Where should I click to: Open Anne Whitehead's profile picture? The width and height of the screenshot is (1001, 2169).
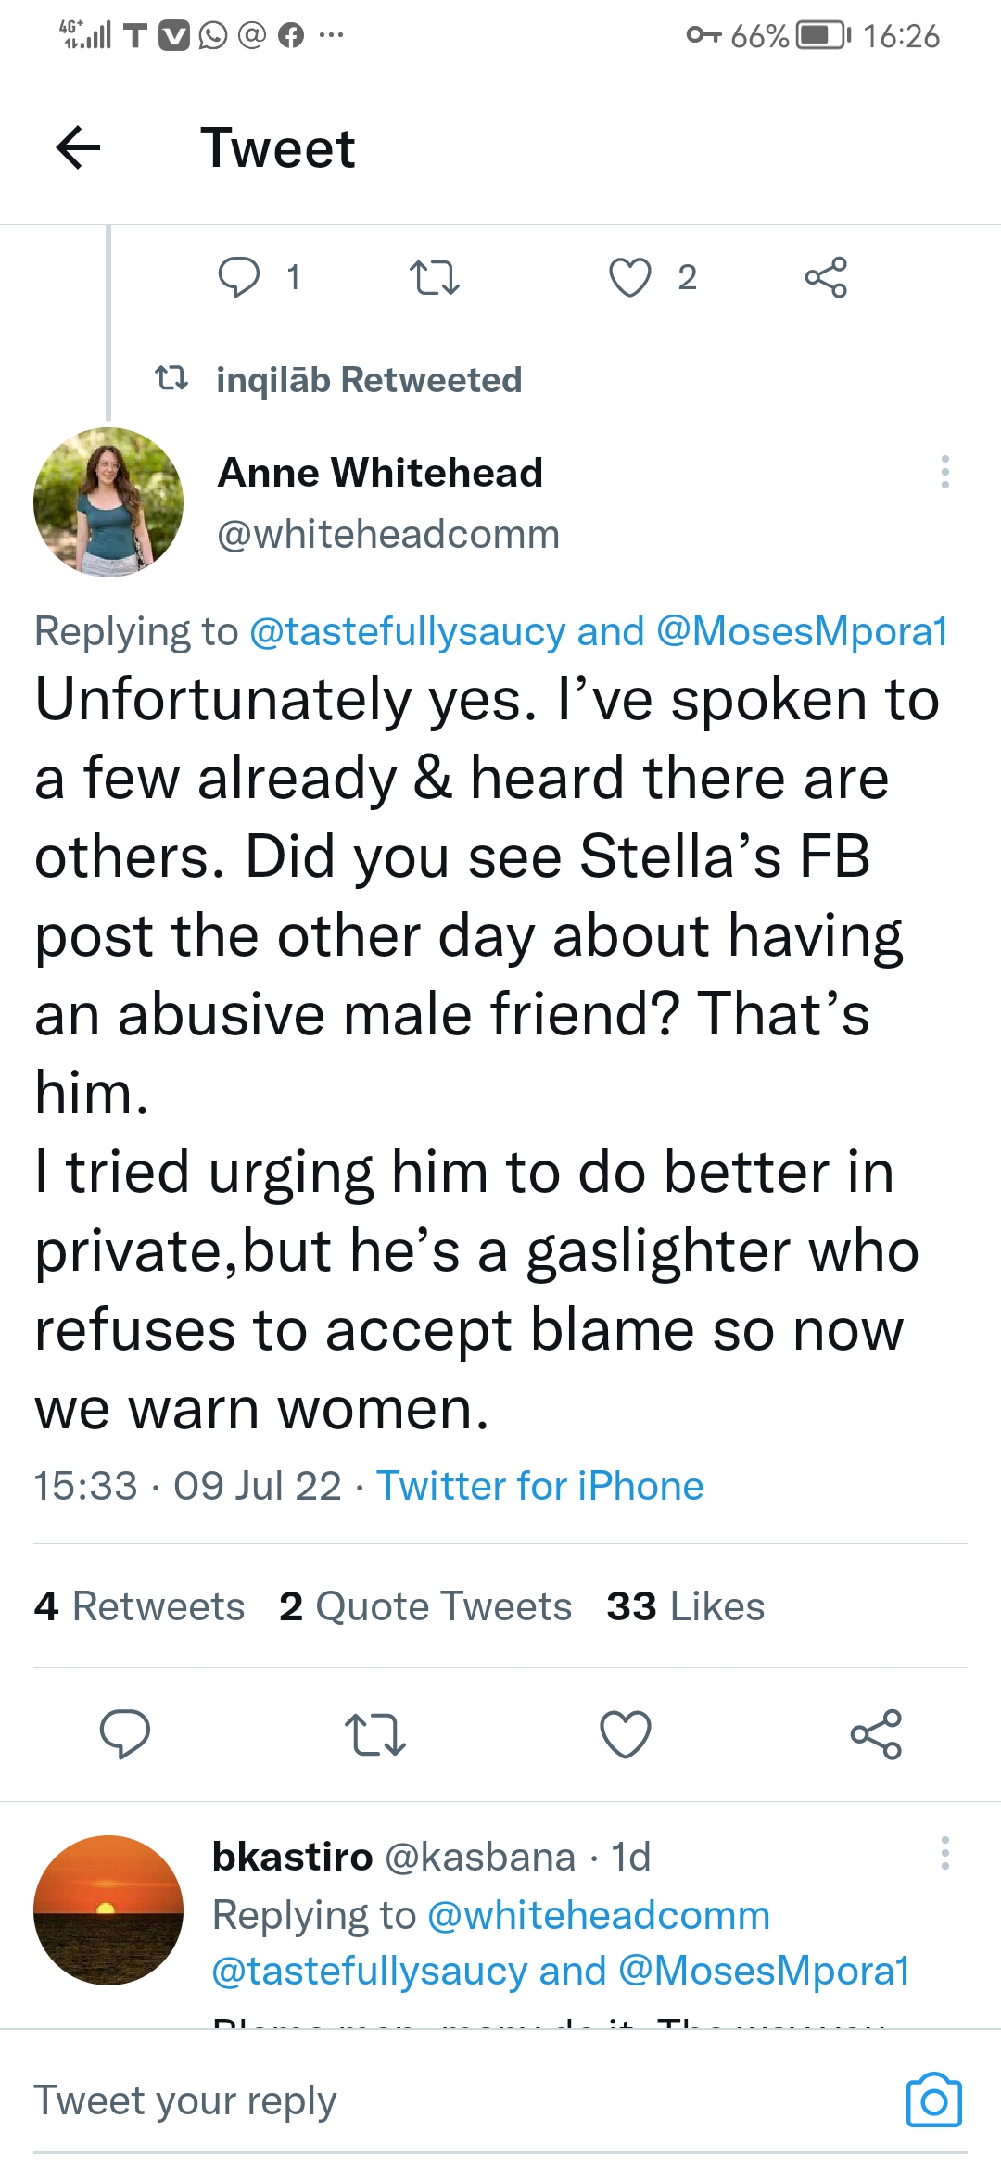coord(108,502)
